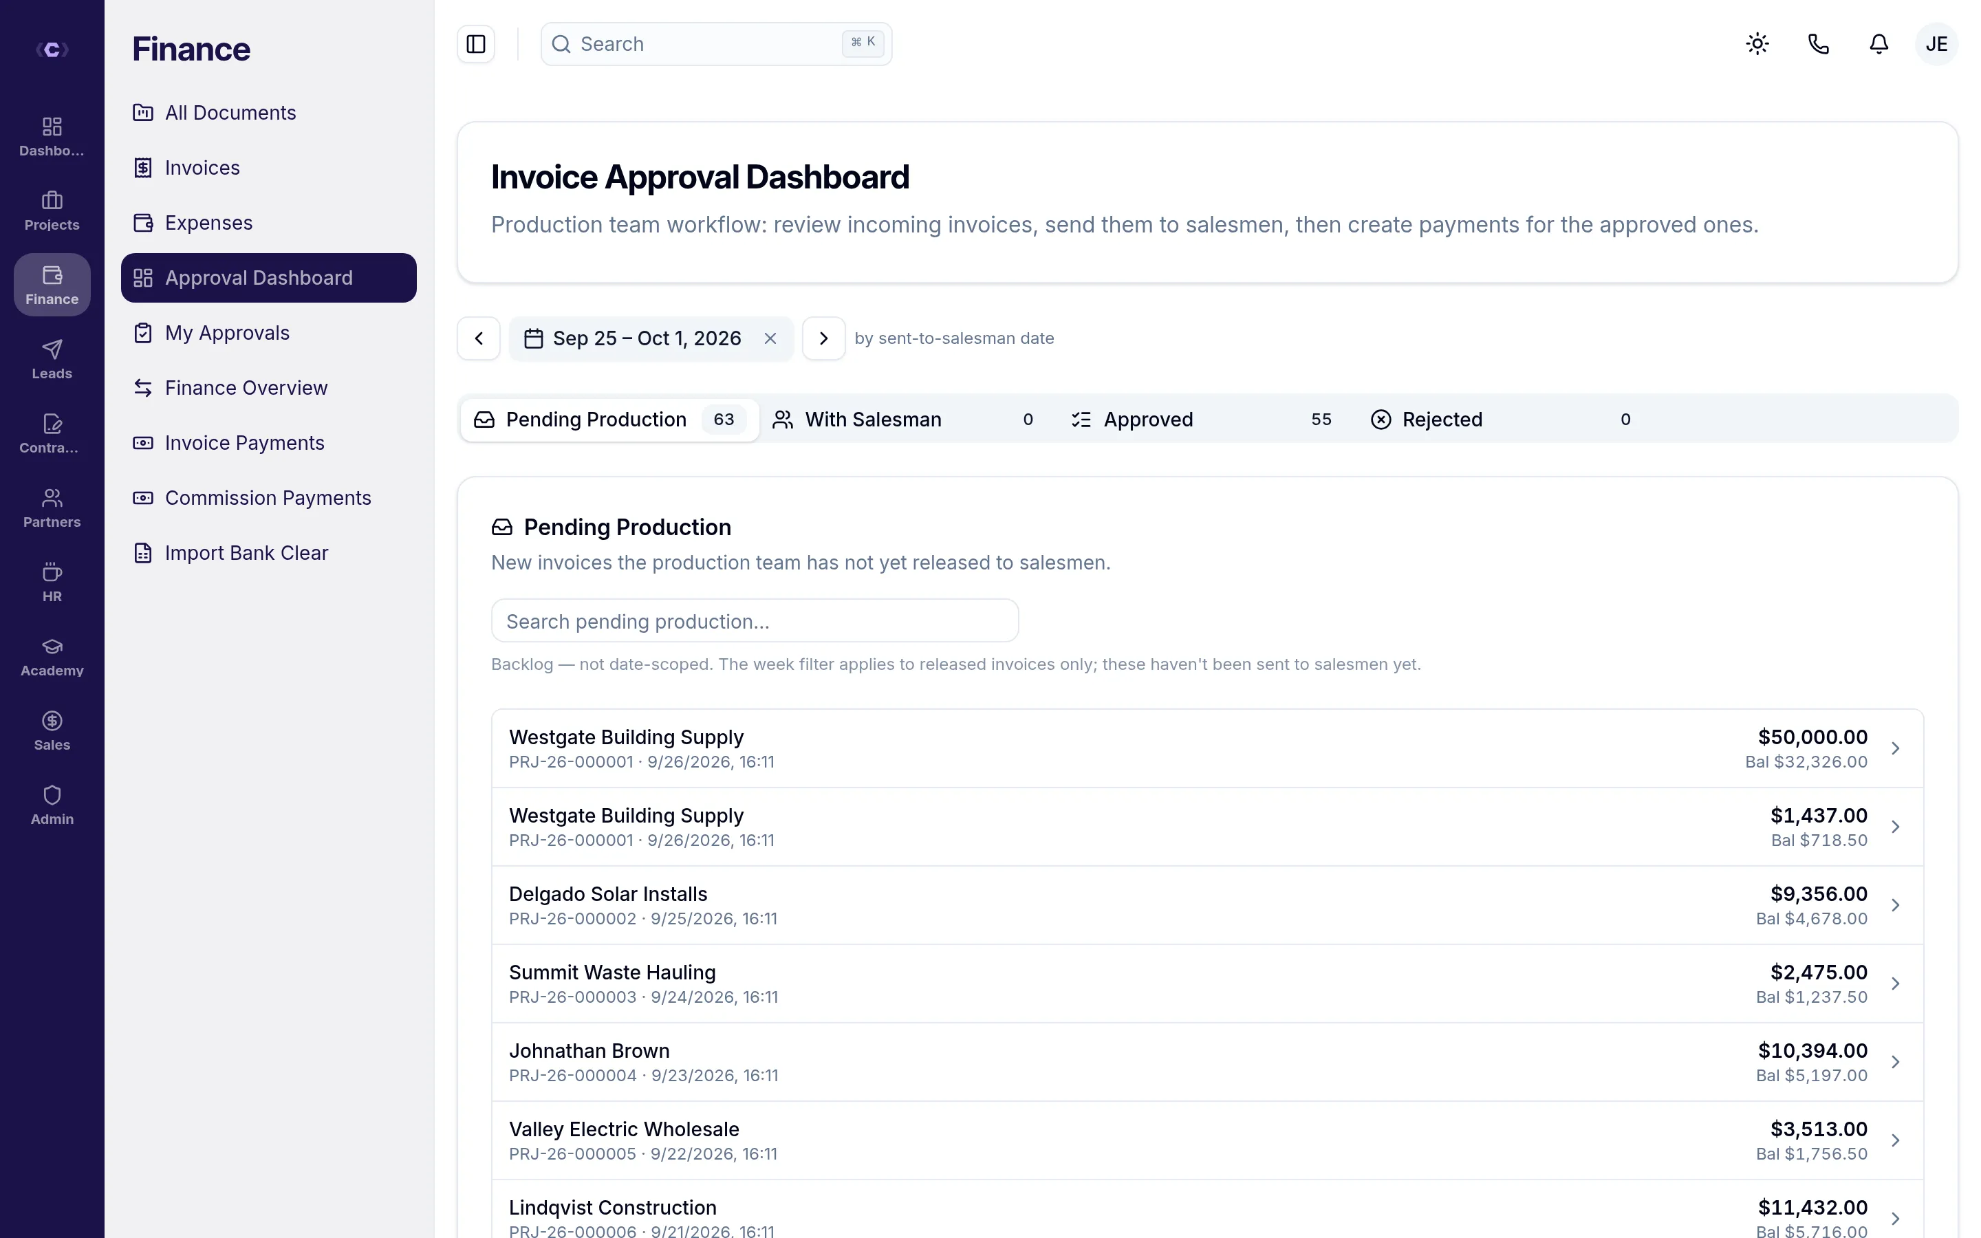The image size is (1981, 1238).
Task: Open the Admin shield icon
Action: tap(52, 805)
